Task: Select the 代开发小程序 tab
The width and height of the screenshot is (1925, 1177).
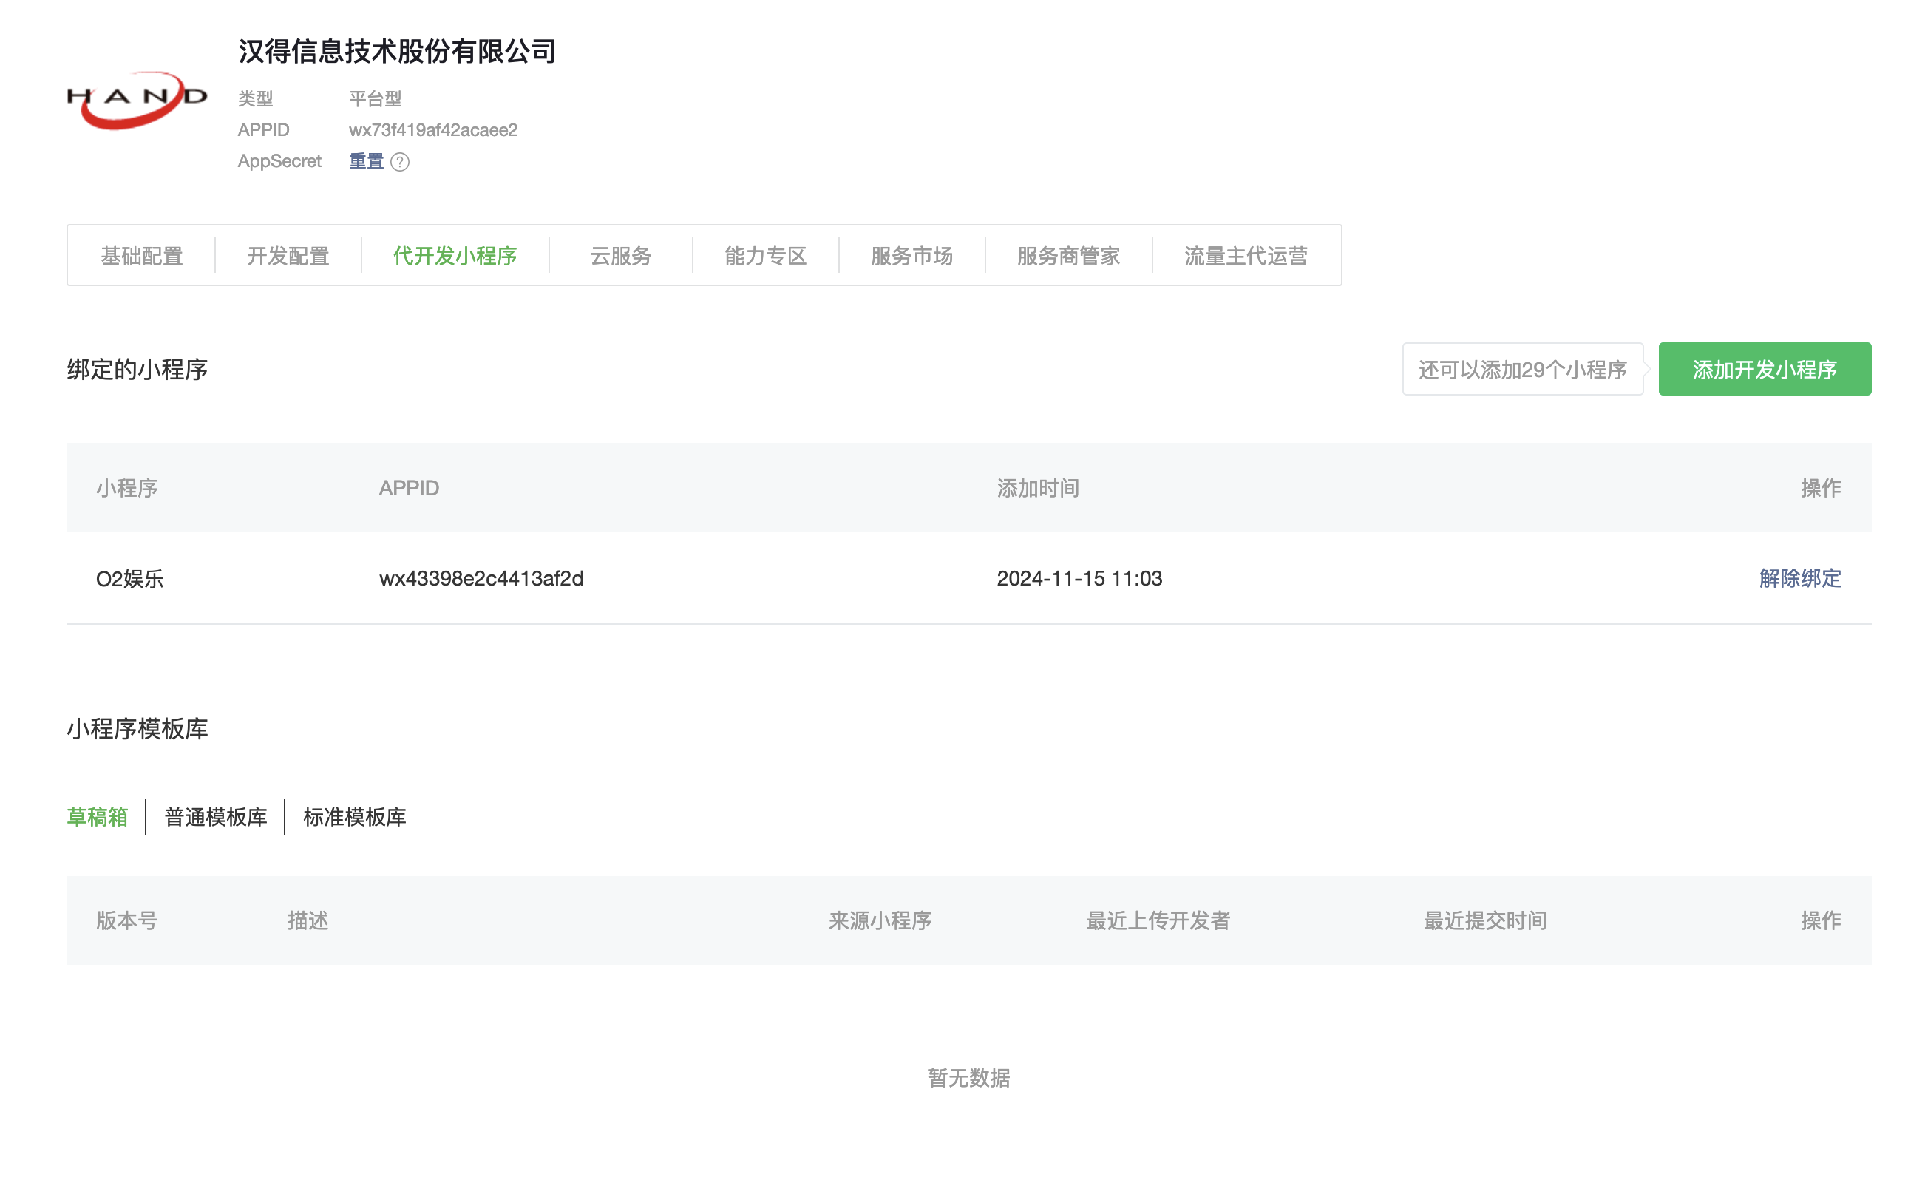Action: [x=455, y=256]
